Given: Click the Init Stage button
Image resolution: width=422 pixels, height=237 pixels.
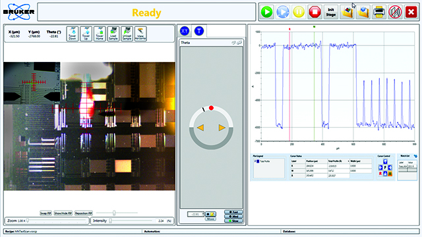Looking at the screenshot, I should click(331, 12).
